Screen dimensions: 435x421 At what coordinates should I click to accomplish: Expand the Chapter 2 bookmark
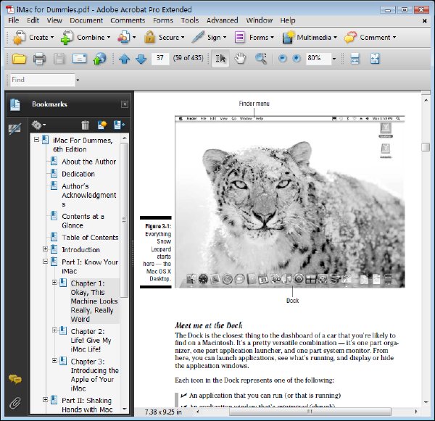54,330
